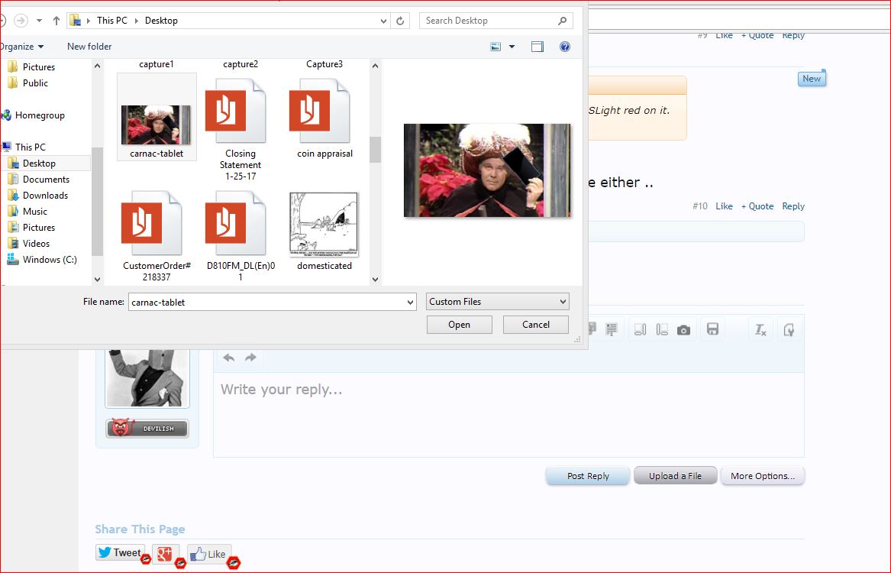The width and height of the screenshot is (891, 573).
Task: Select This PC in navigation pane
Action: pos(30,147)
